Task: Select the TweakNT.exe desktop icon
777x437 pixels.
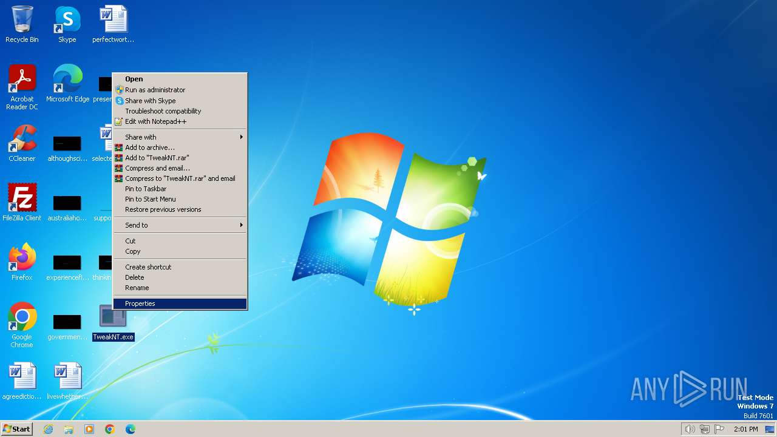Action: pyautogui.click(x=113, y=322)
